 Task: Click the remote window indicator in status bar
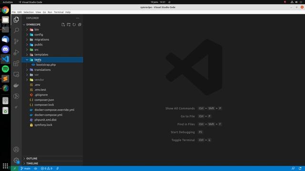[15, 169]
